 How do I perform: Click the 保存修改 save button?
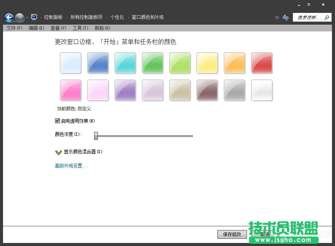click(232, 234)
